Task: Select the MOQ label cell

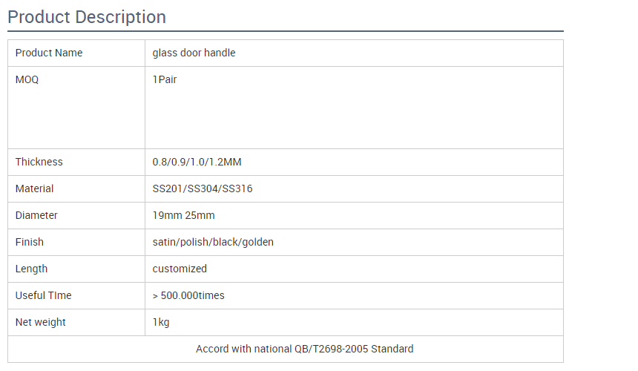Action: [x=27, y=79]
